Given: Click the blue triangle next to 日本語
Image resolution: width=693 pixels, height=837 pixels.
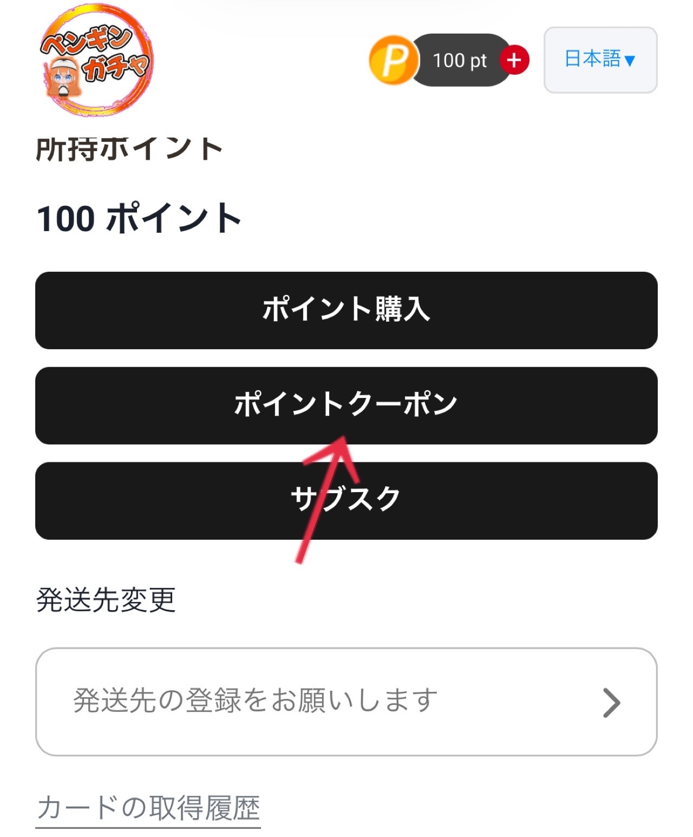Looking at the screenshot, I should point(630,61).
